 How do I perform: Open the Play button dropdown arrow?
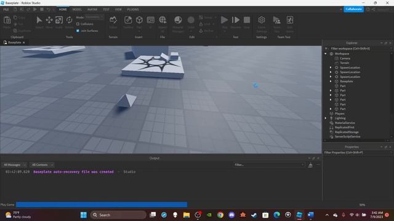(224, 31)
